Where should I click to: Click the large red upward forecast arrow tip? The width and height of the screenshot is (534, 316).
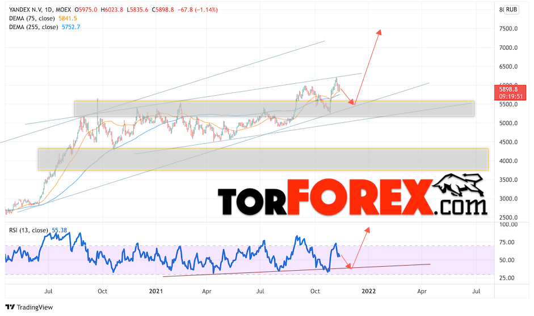click(x=380, y=32)
